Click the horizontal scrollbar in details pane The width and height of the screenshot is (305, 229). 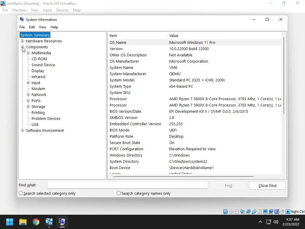pos(183,177)
